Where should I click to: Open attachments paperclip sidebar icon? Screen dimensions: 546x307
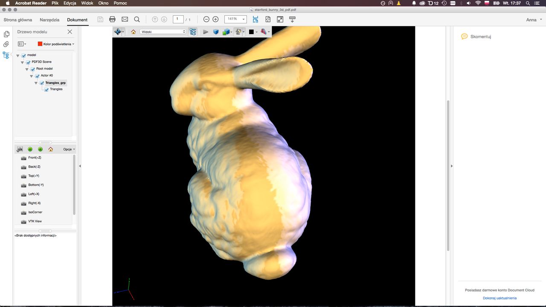[6, 44]
